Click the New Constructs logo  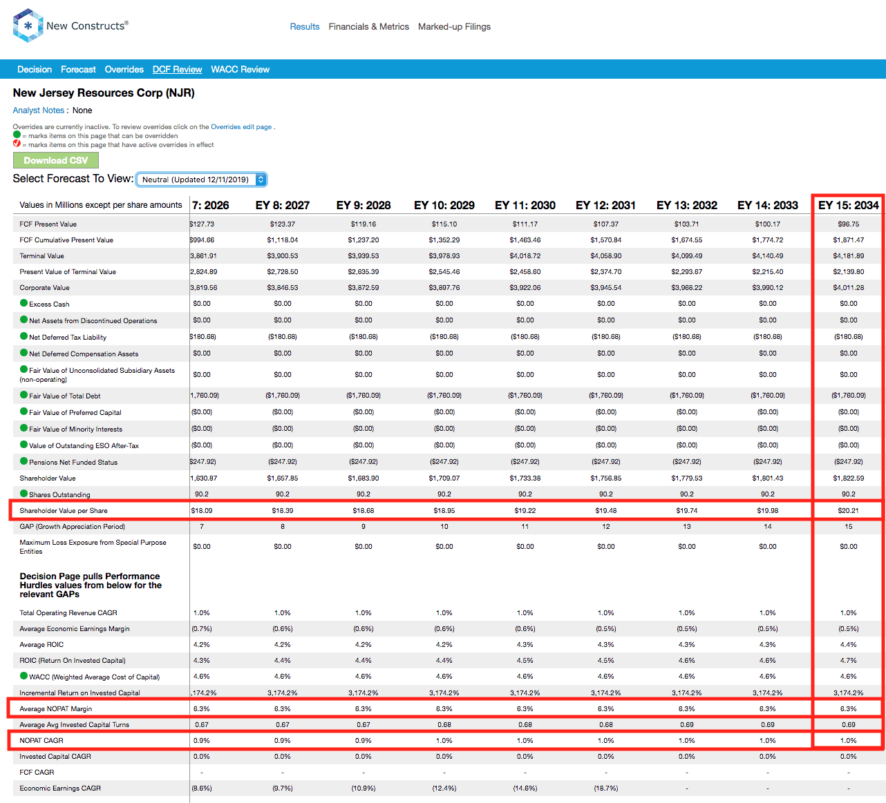pos(70,26)
